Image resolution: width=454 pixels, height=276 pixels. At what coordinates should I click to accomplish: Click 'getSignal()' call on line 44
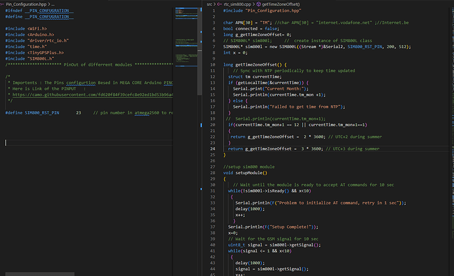[293, 269]
